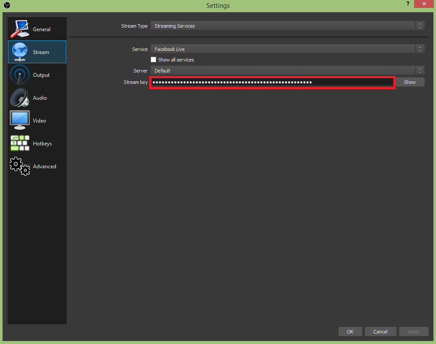Open the Advanced gears icon
Image resolution: width=436 pixels, height=344 pixels.
coord(20,166)
